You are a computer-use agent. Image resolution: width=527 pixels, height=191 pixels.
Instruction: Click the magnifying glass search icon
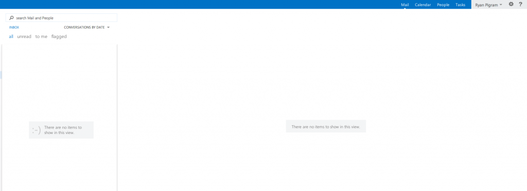point(11,18)
